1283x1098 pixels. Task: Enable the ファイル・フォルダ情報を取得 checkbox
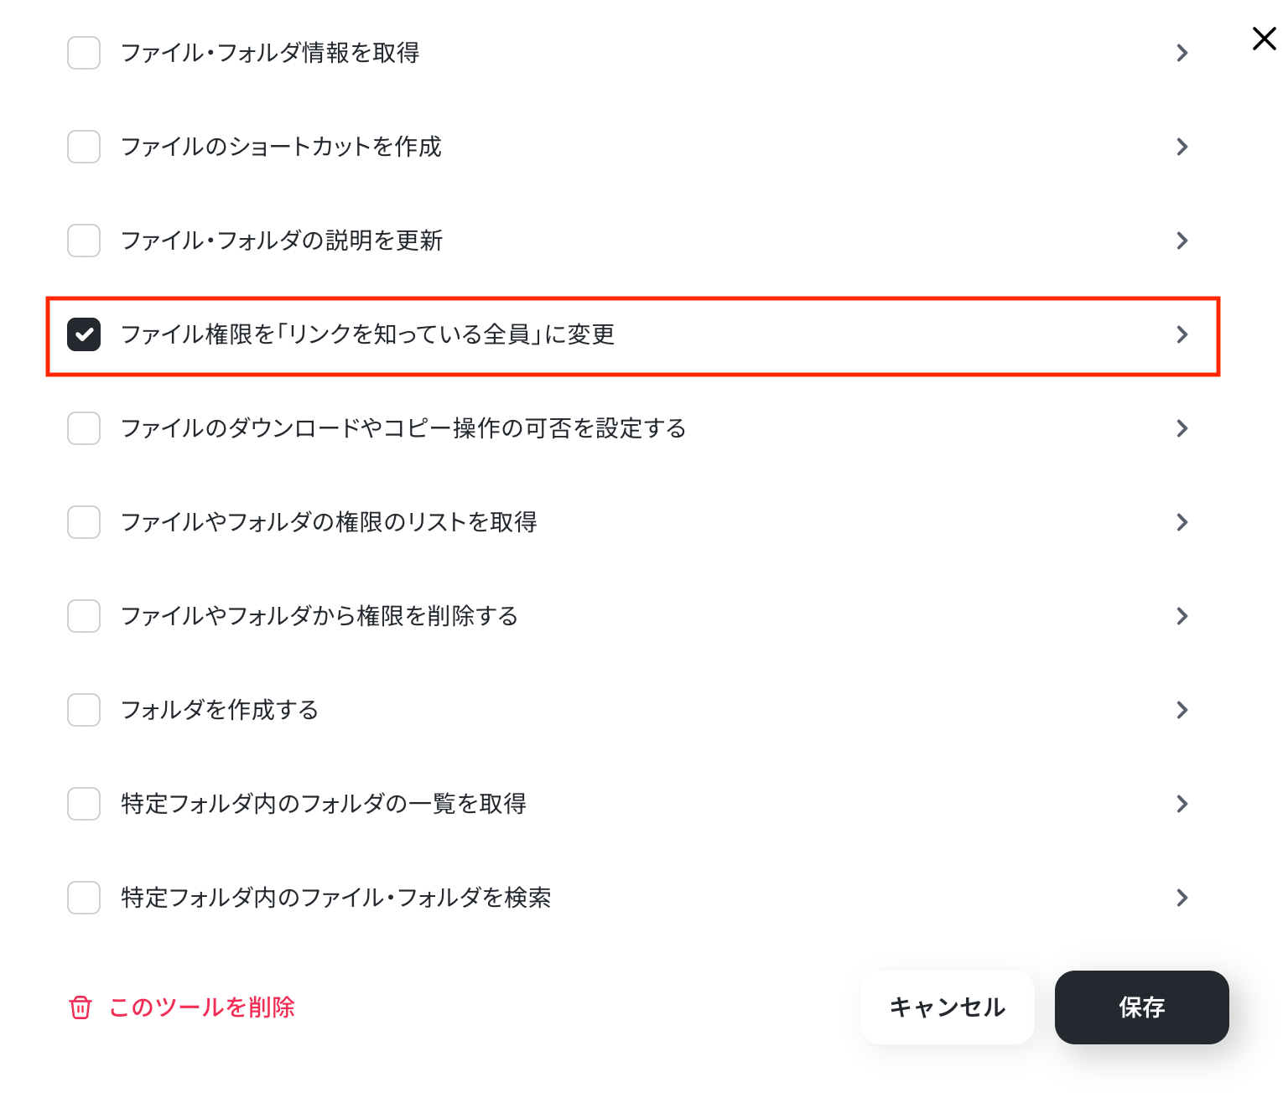pos(84,53)
